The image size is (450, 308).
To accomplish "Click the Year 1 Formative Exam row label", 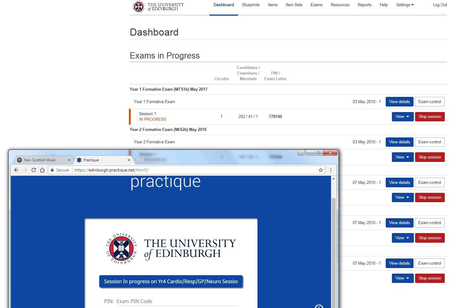I will (x=154, y=102).
